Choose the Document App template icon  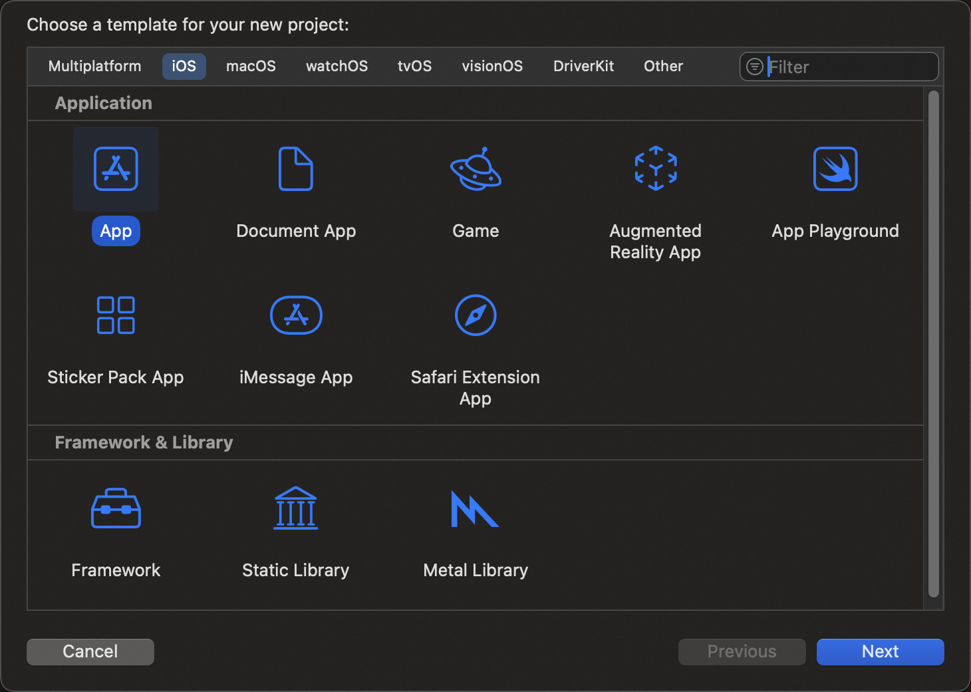296,169
